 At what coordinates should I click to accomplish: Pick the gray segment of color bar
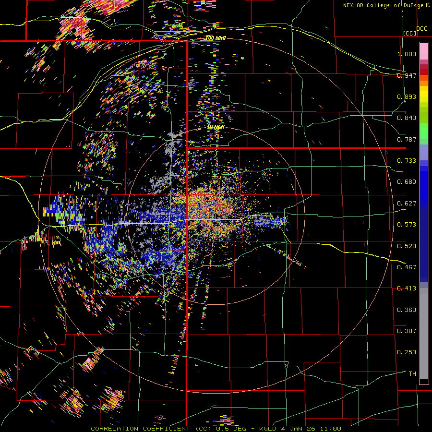(x=424, y=334)
